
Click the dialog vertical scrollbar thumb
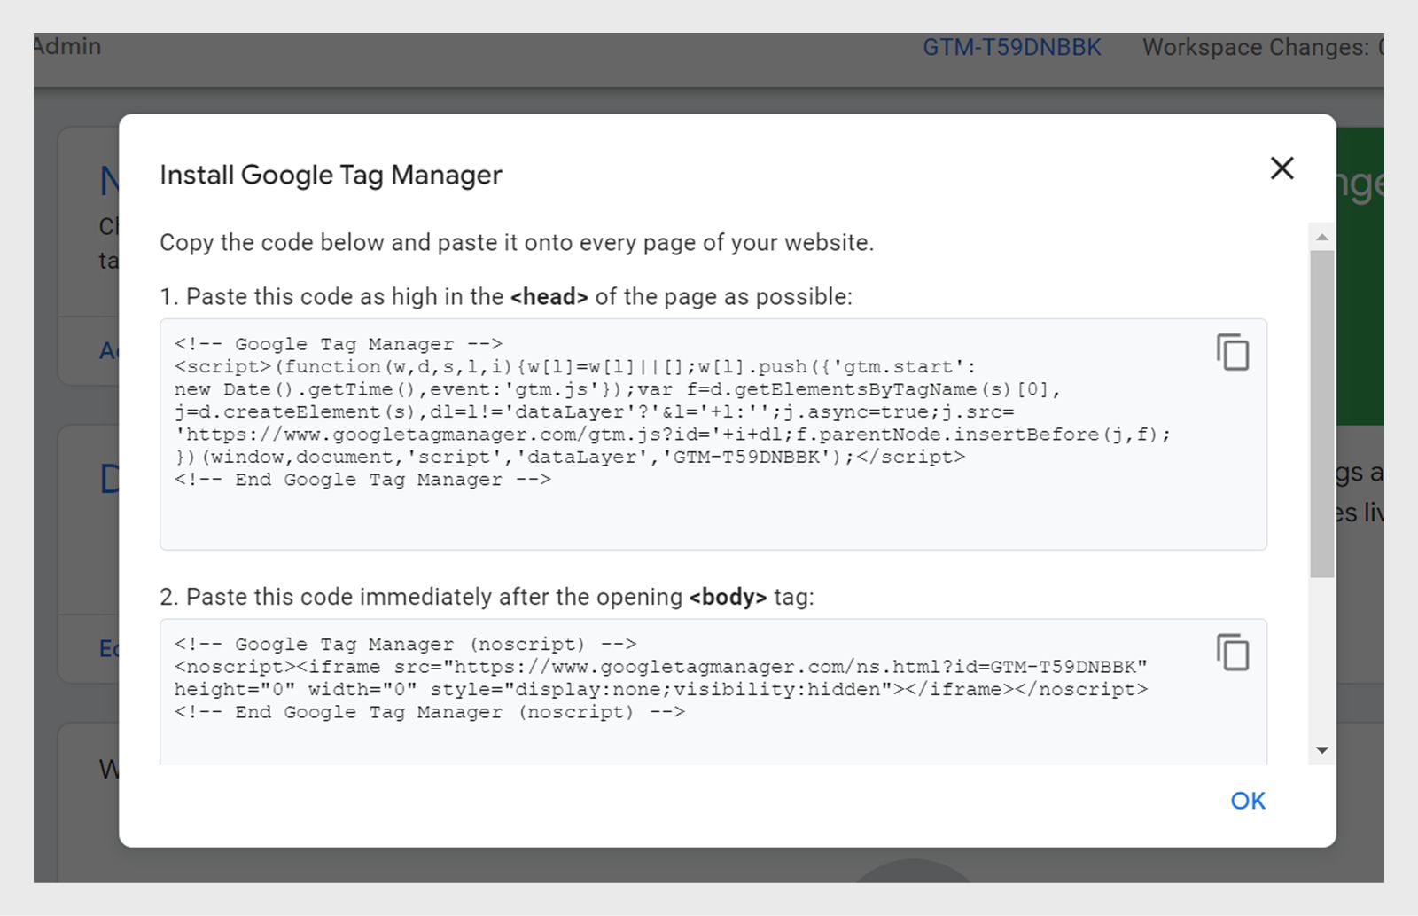coord(1322,413)
